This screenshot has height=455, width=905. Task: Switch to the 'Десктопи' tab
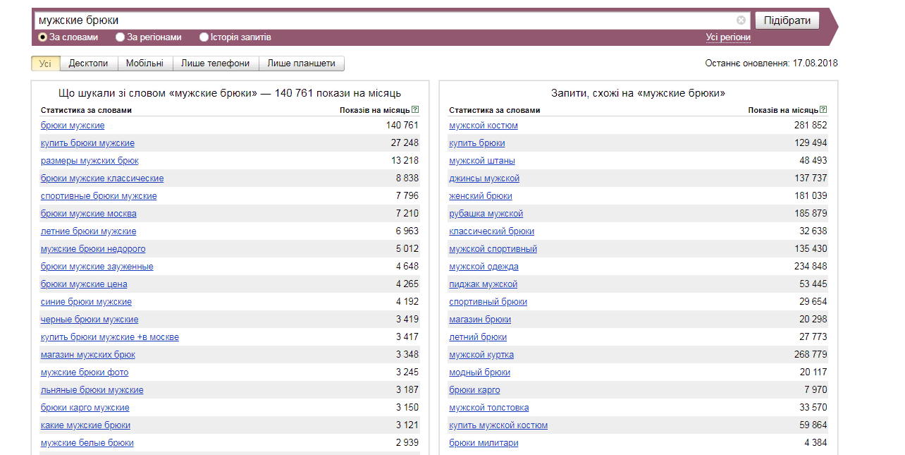click(x=89, y=63)
